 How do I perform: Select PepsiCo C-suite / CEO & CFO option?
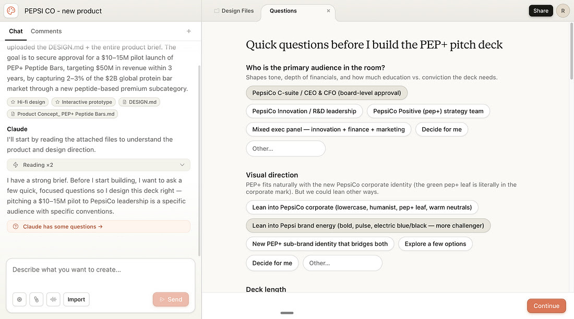click(x=326, y=93)
